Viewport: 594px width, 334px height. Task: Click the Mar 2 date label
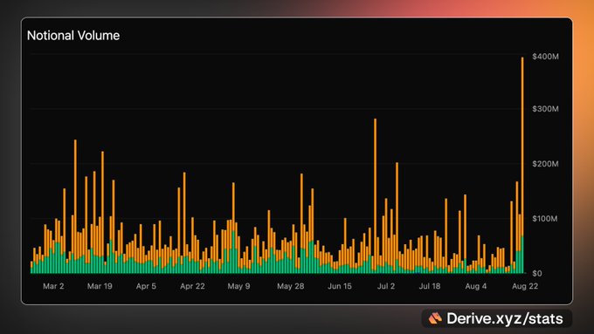53,286
